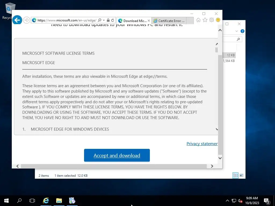Click the smiley feedback icon
The image size is (275, 206).
218,20
